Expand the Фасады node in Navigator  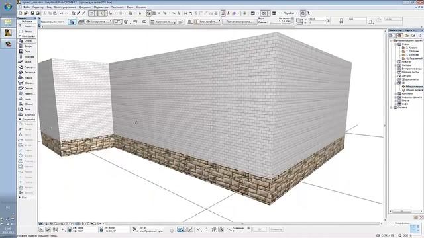click(x=396, y=65)
